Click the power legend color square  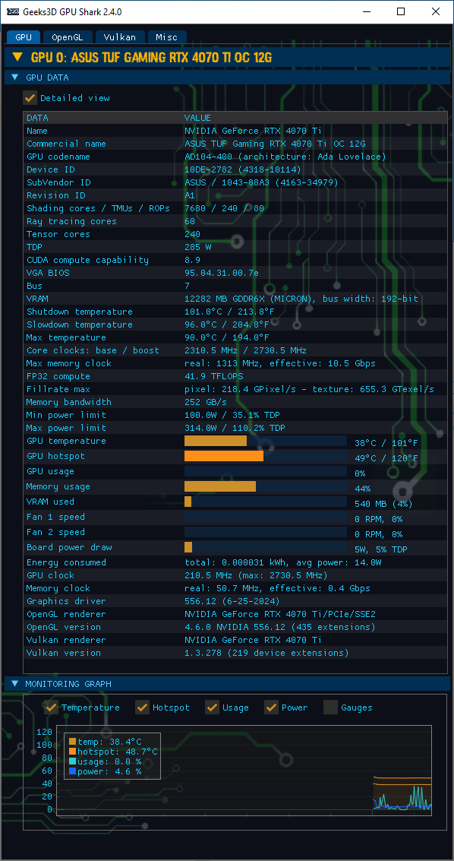click(x=72, y=771)
